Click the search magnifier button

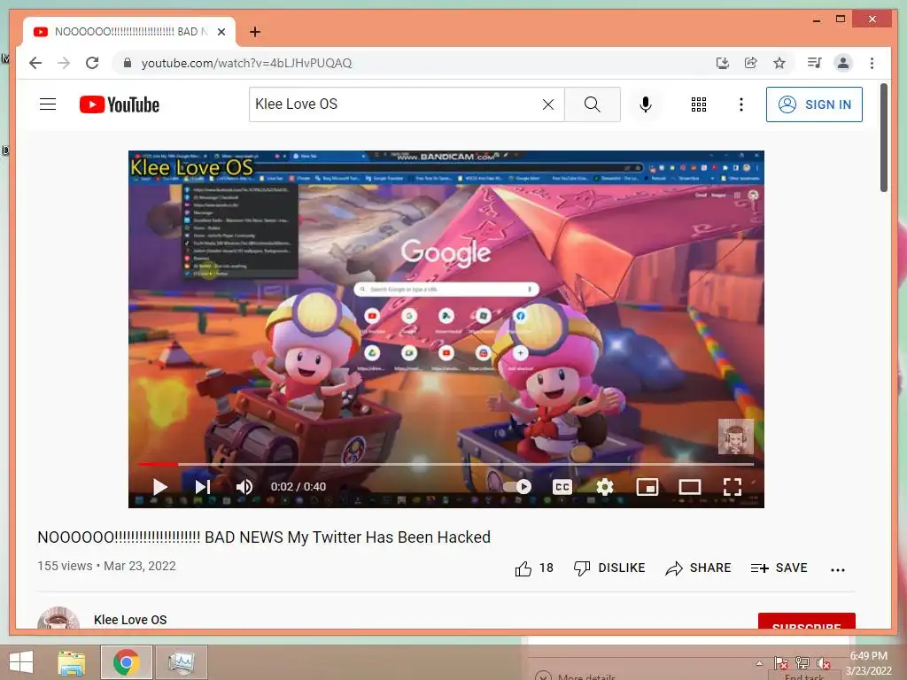click(x=593, y=104)
